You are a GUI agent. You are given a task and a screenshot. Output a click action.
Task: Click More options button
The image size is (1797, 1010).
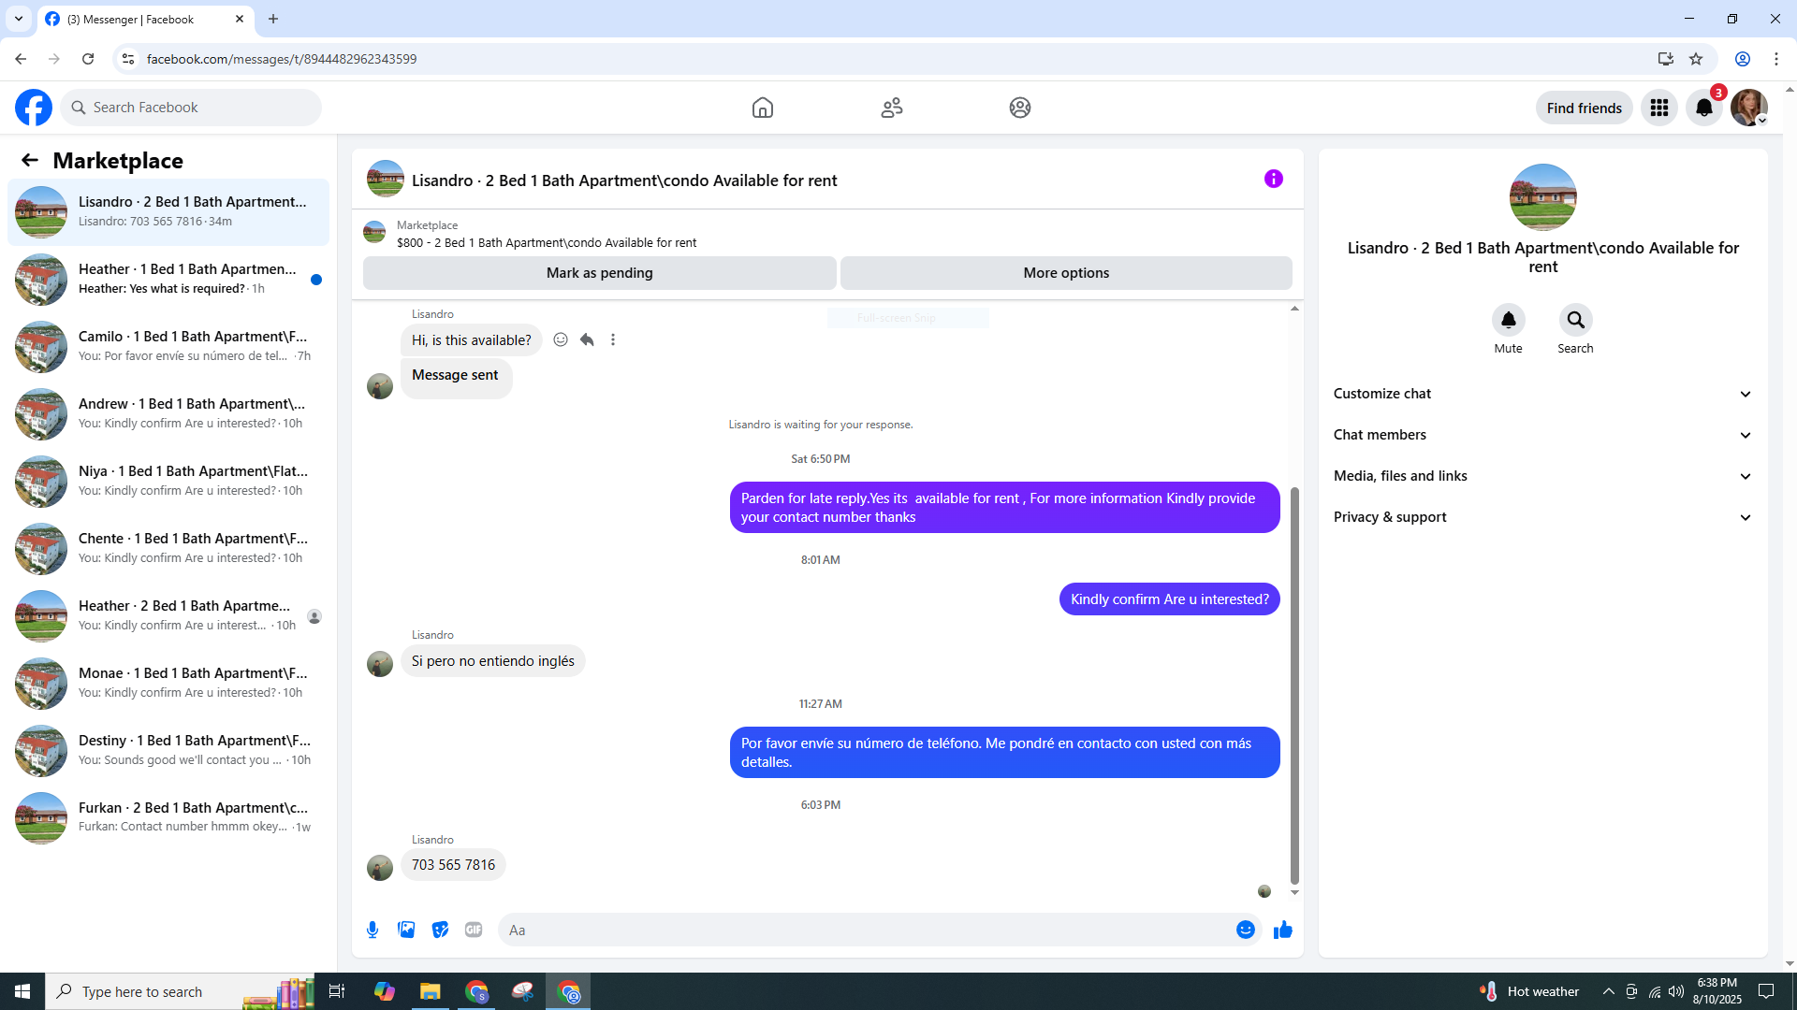point(1066,273)
